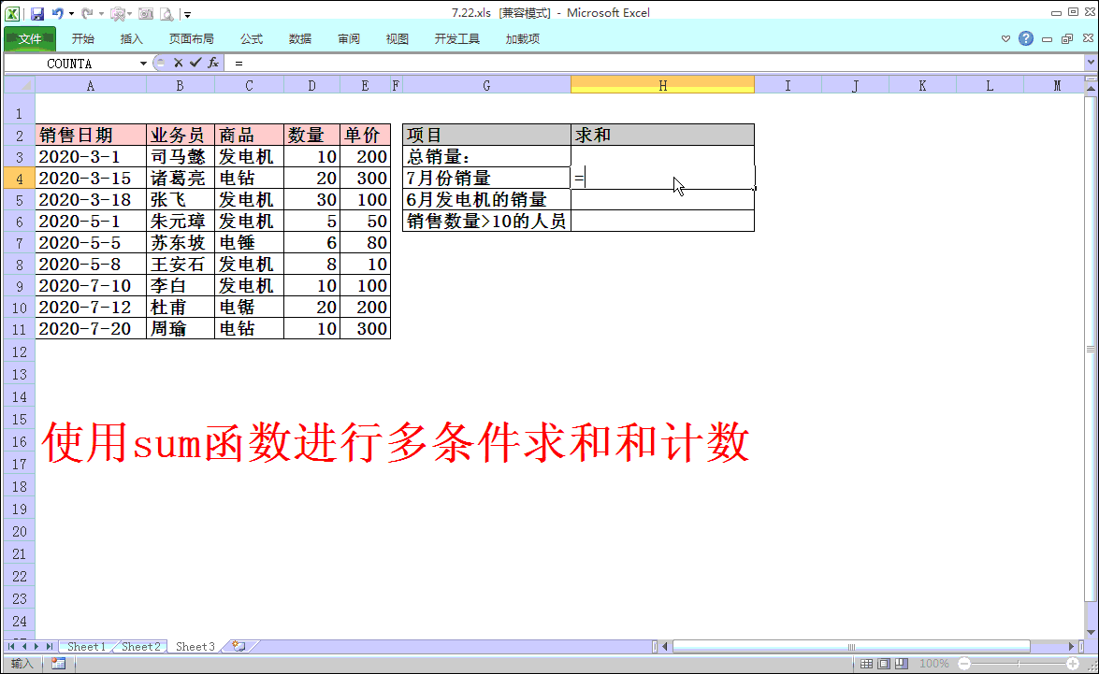Click horizontal scrollbar right arrow

coord(1071,647)
